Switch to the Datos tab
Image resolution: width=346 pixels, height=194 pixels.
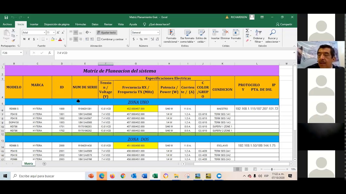(x=95, y=24)
